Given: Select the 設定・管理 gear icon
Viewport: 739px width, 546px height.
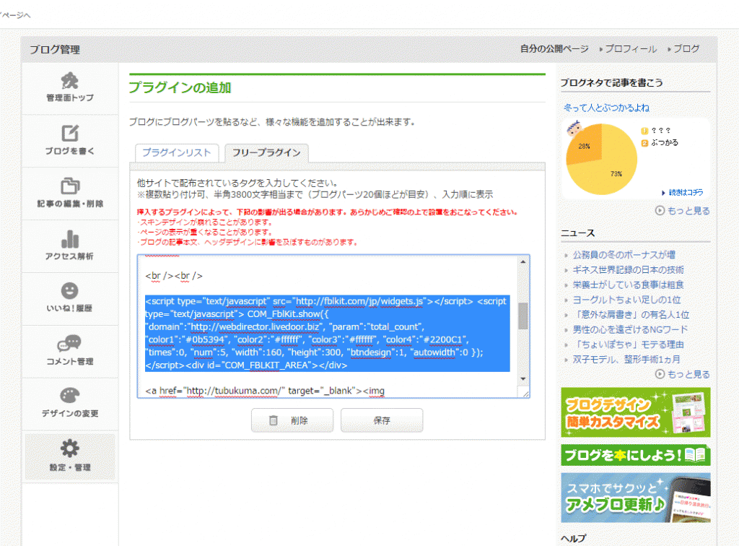Looking at the screenshot, I should tap(70, 449).
